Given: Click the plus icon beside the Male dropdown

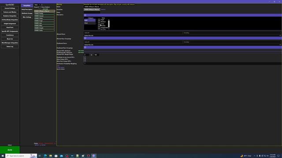Looking at the screenshot, I should coord(42,5).
